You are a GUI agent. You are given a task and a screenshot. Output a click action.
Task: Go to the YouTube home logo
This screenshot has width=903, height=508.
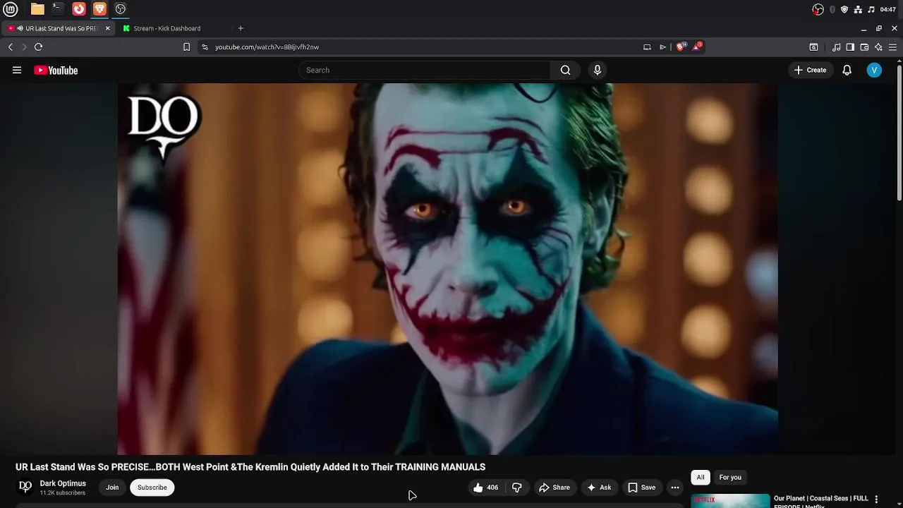[x=56, y=70]
